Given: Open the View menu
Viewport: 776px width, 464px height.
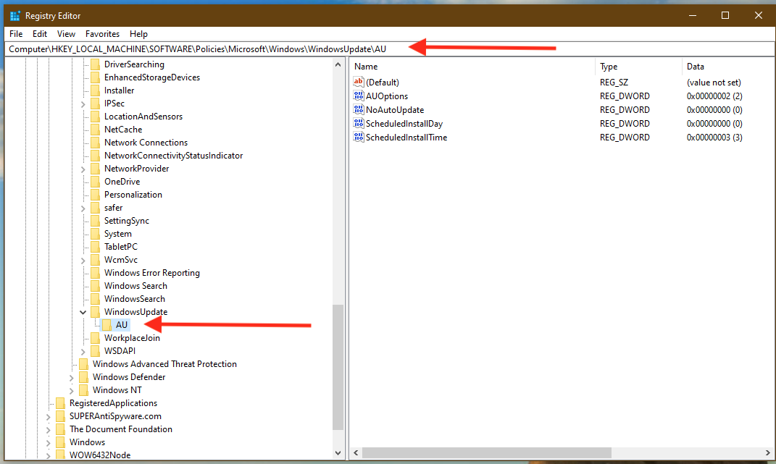Looking at the screenshot, I should [66, 34].
